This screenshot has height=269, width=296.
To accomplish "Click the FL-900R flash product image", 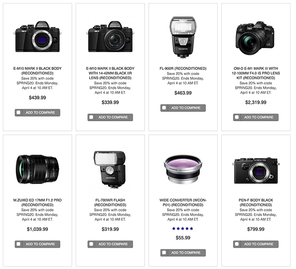I will [x=183, y=36].
